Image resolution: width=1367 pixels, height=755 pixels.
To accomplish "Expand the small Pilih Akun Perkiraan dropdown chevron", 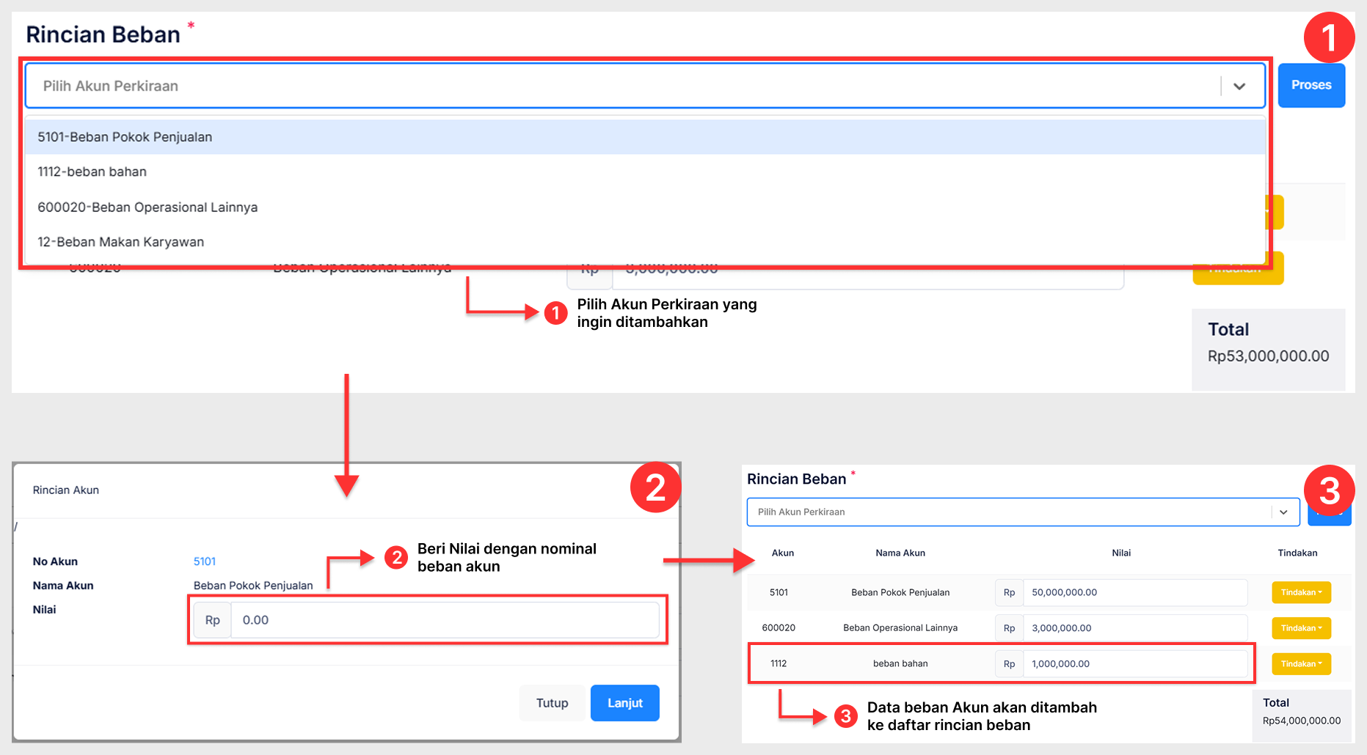I will pyautogui.click(x=1283, y=512).
